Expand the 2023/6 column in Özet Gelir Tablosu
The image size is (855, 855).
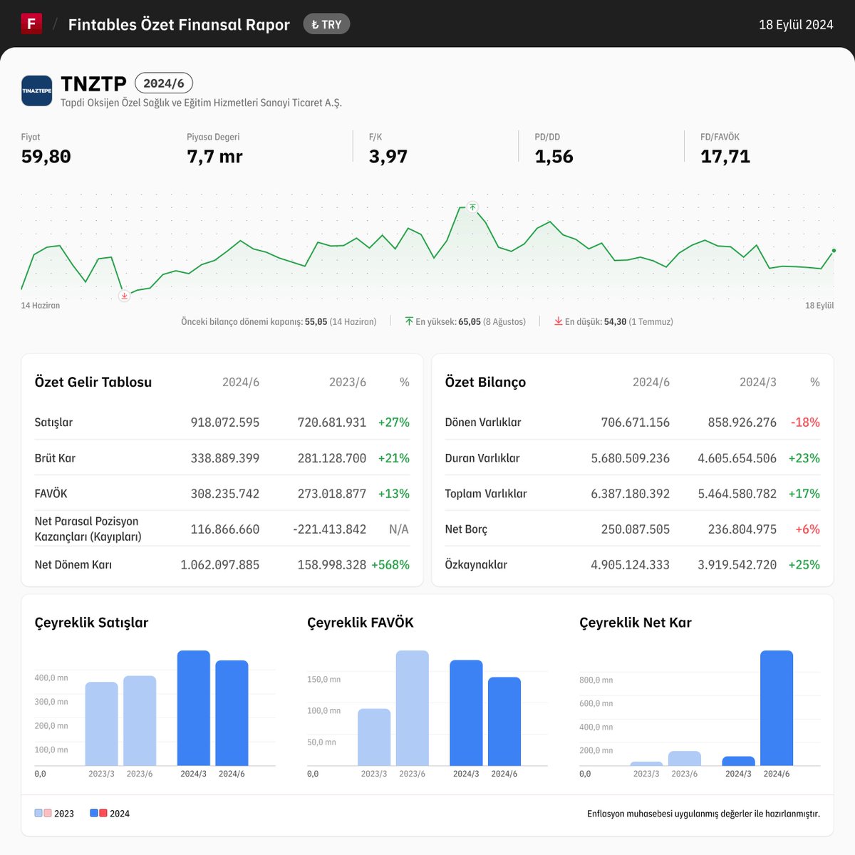point(348,382)
